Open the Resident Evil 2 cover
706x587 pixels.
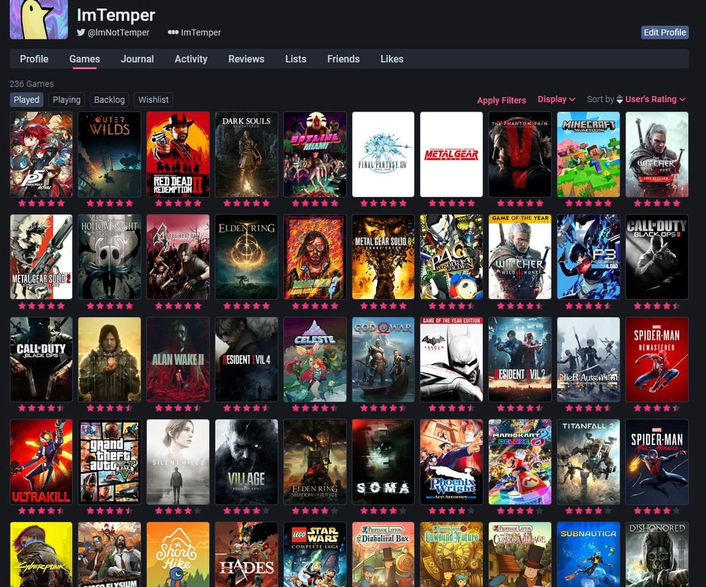520,359
